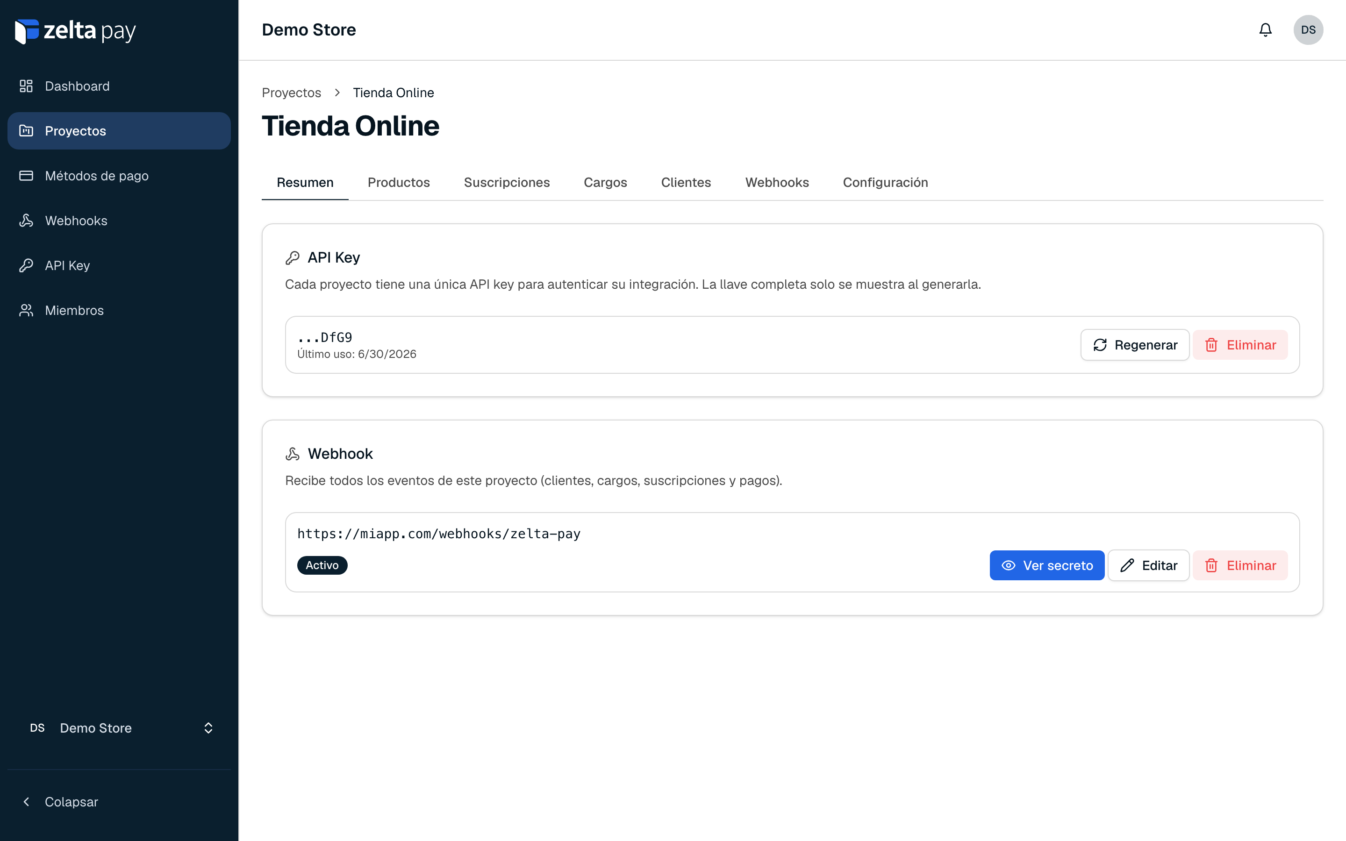Switch to the Suscripciones tab
The width and height of the screenshot is (1346, 841).
[x=507, y=182]
